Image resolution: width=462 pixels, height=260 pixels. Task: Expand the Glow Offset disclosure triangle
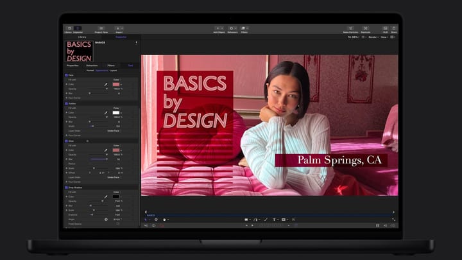pyautogui.click(x=67, y=173)
